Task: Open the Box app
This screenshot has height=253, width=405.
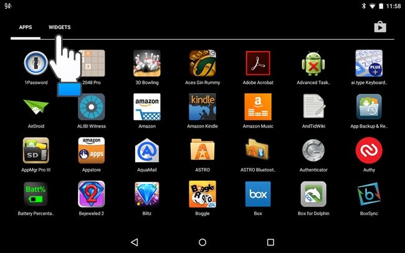Action: [258, 194]
